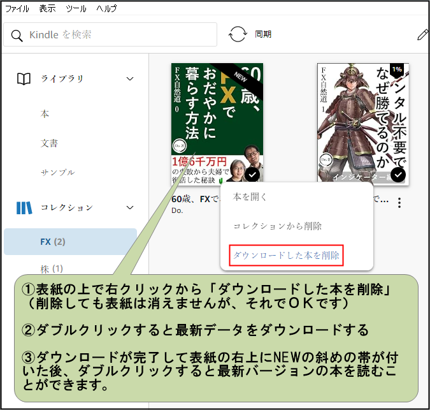Click the blue books コレクション icon

[24, 208]
